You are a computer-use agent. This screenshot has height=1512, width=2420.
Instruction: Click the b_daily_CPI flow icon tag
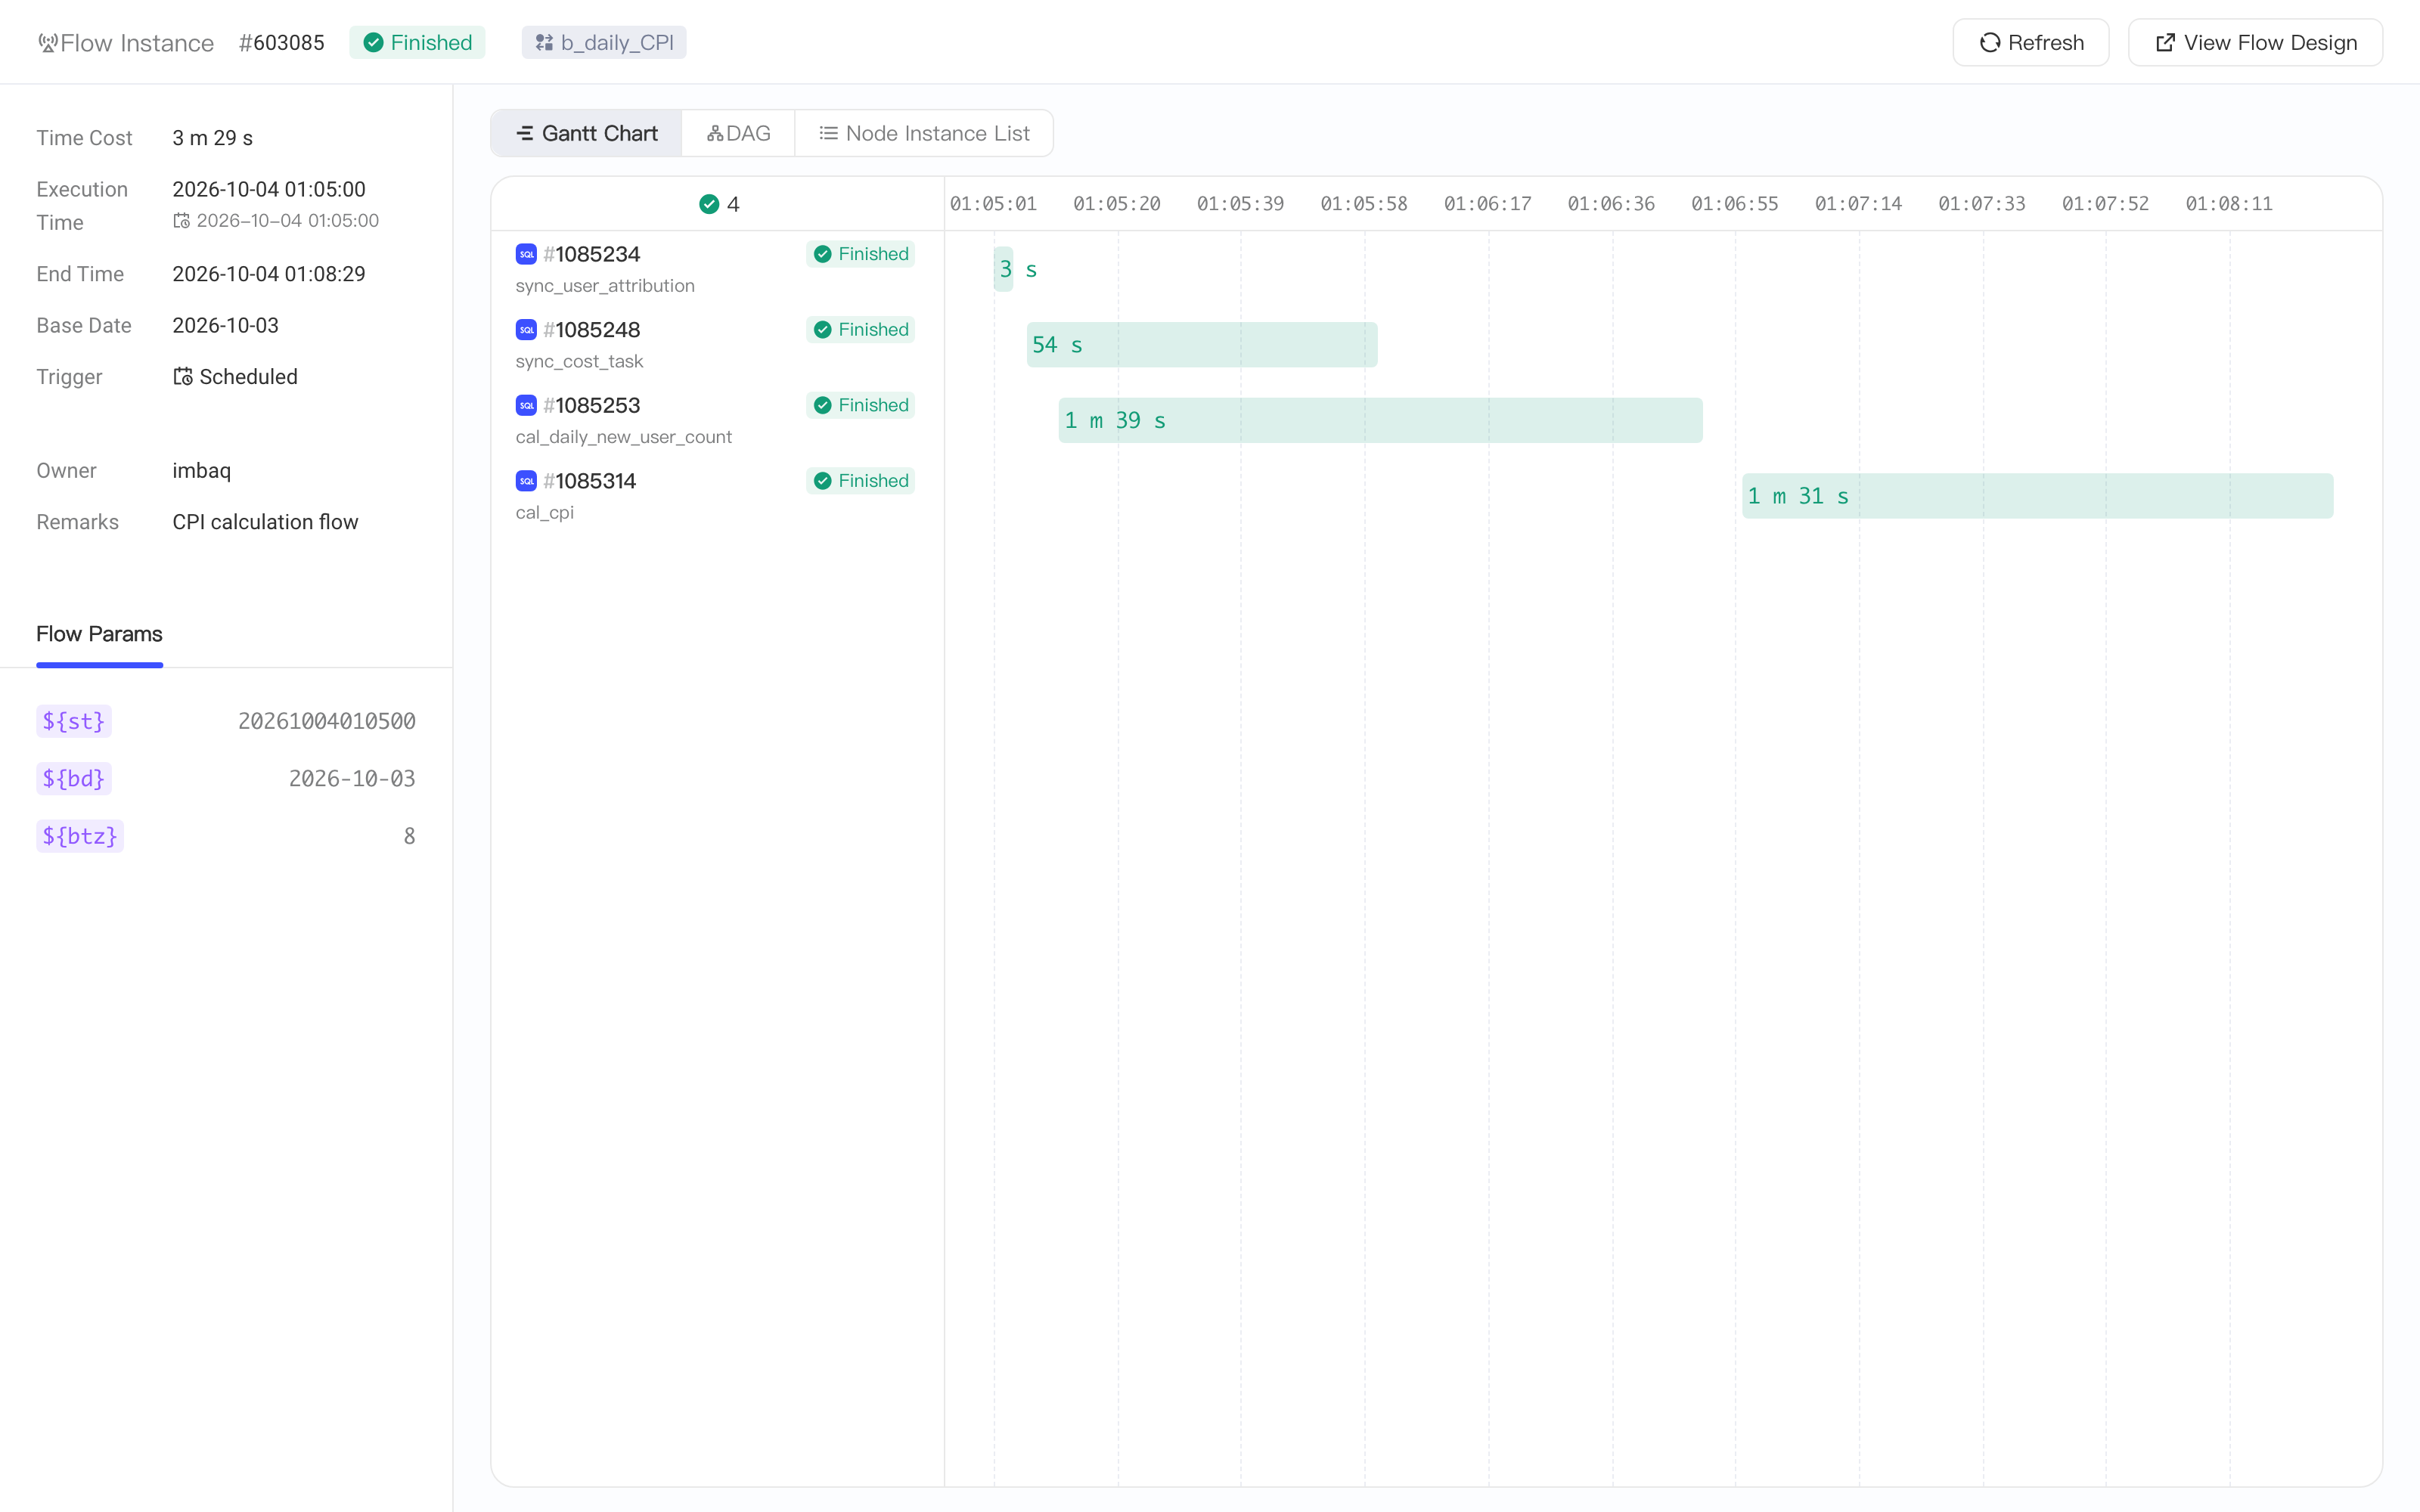click(604, 43)
